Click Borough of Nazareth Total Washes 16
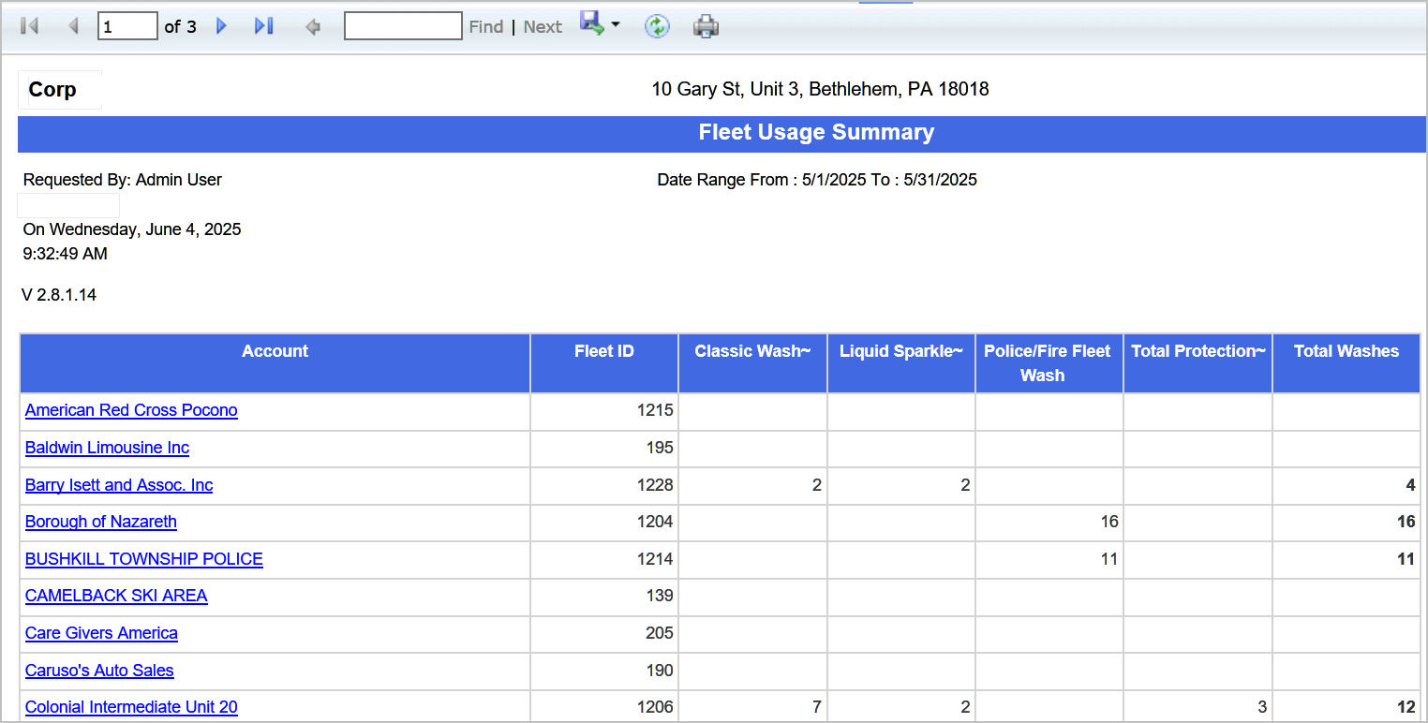 coord(1406,522)
